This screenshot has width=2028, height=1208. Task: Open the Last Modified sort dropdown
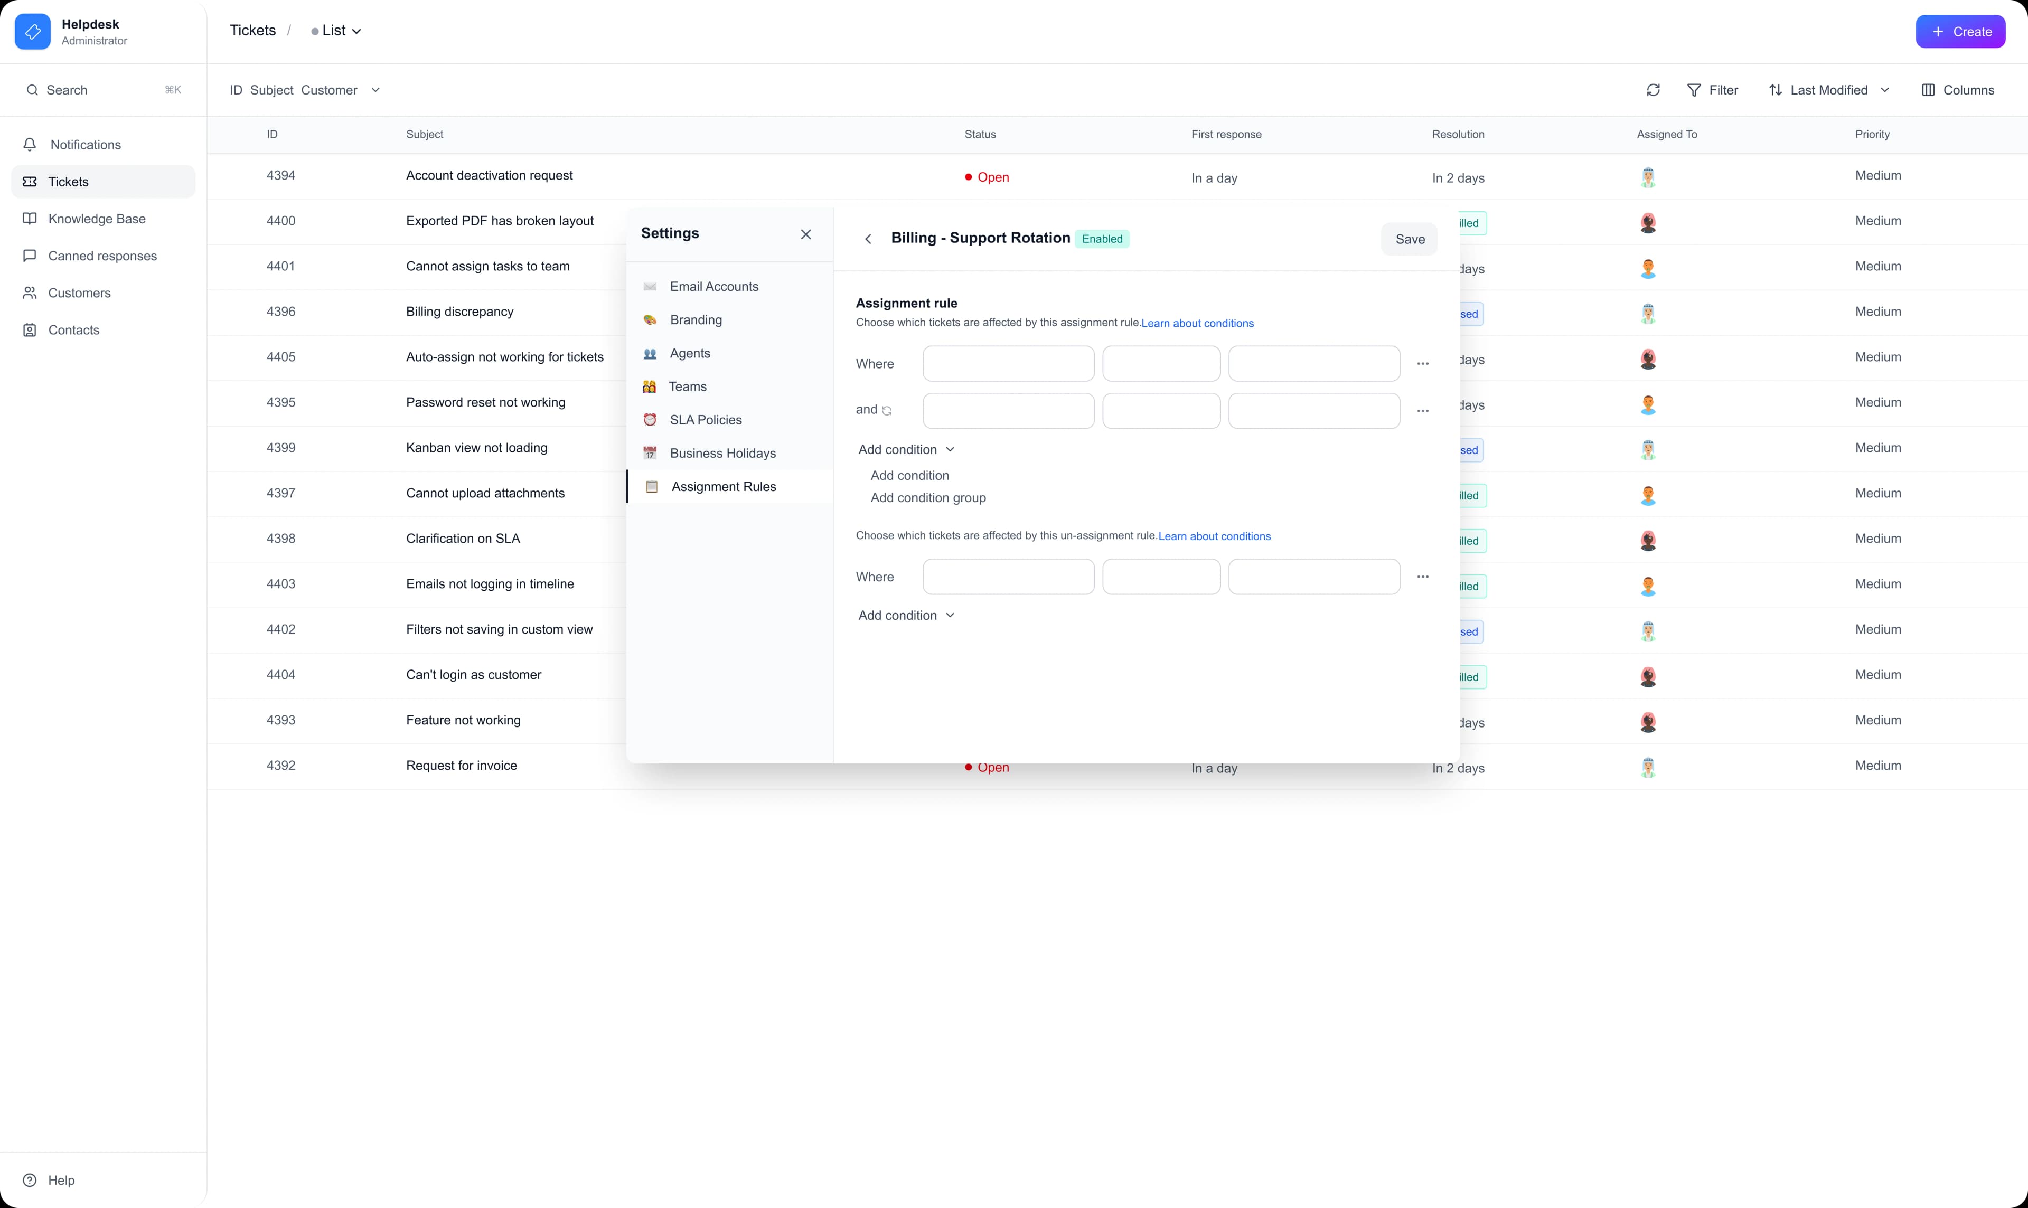coord(1828,90)
